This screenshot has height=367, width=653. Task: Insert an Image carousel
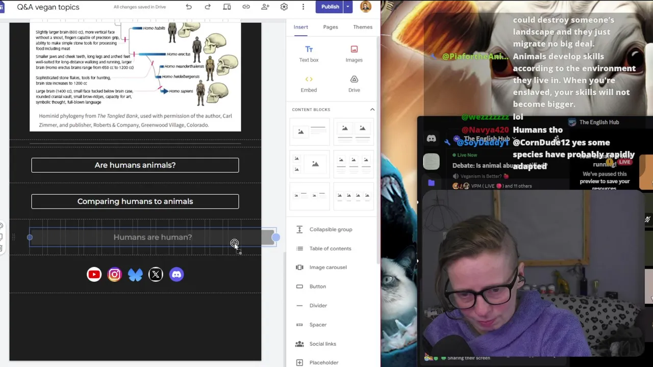click(x=328, y=267)
